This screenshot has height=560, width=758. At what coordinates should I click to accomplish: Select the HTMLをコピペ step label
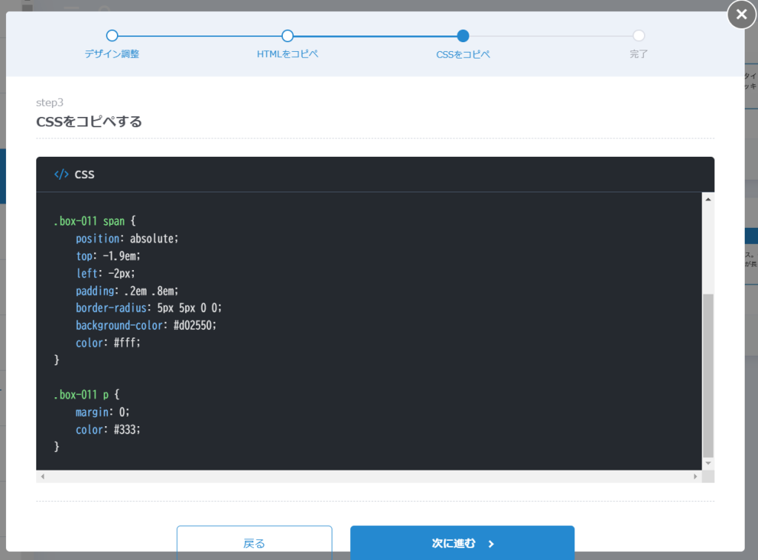click(x=288, y=55)
